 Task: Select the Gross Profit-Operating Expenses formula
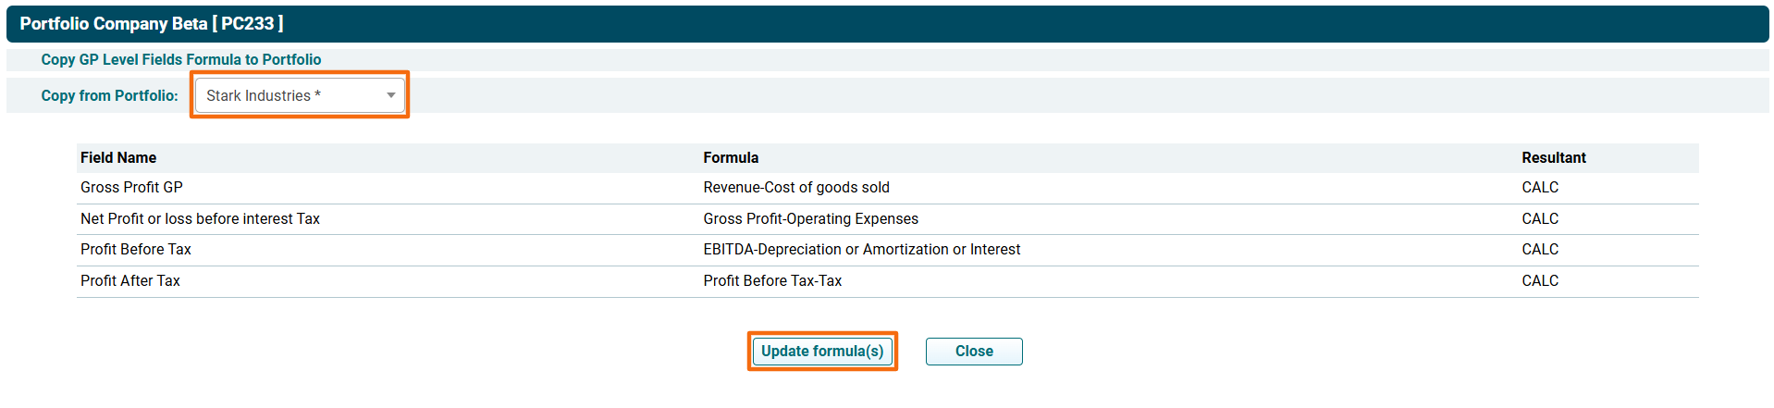[x=810, y=219]
